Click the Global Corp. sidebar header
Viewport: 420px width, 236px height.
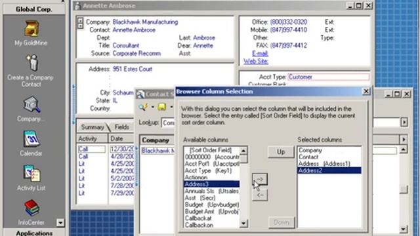click(x=34, y=9)
